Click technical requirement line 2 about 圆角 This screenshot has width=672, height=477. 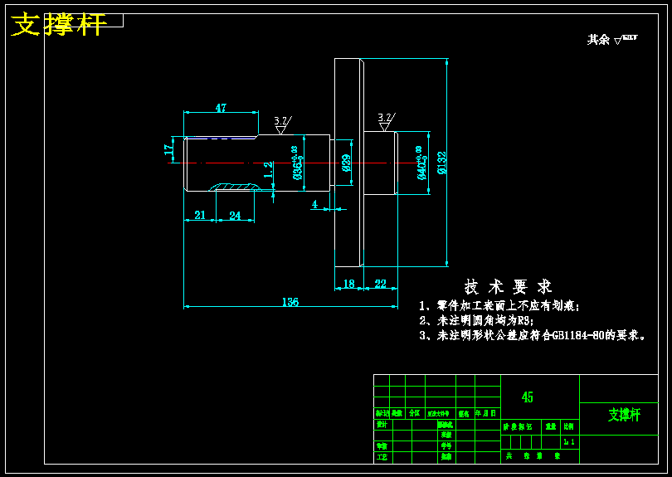[476, 320]
